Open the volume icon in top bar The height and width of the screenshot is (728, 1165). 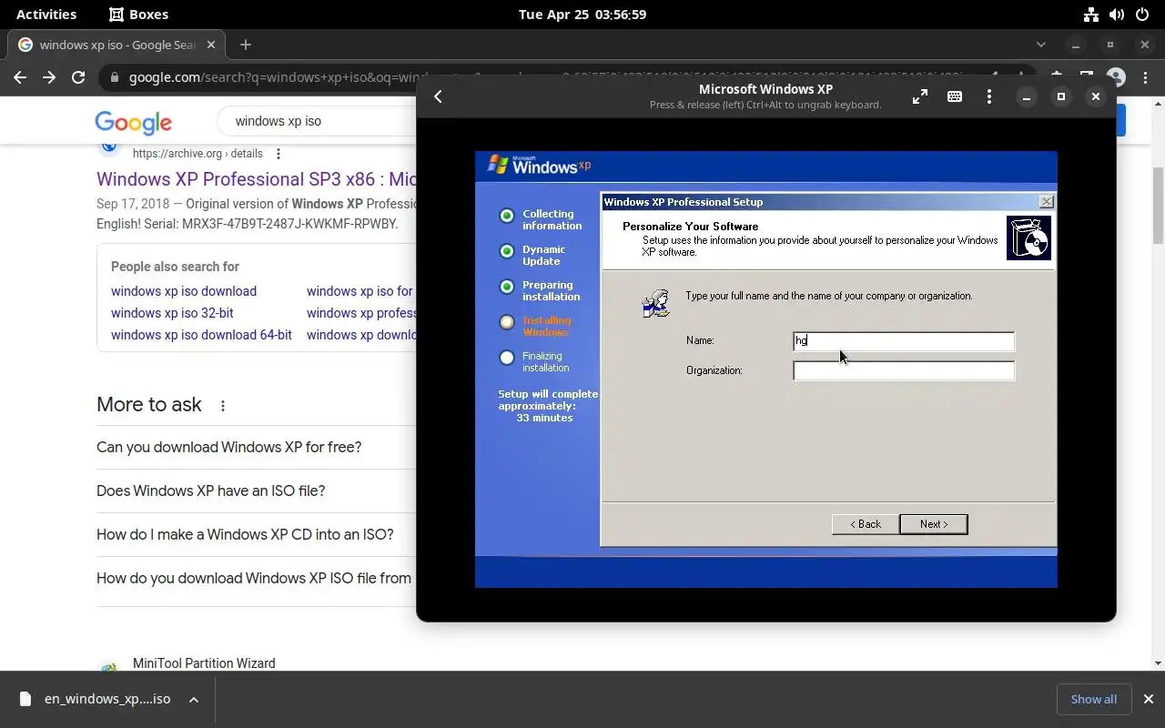pyautogui.click(x=1117, y=15)
